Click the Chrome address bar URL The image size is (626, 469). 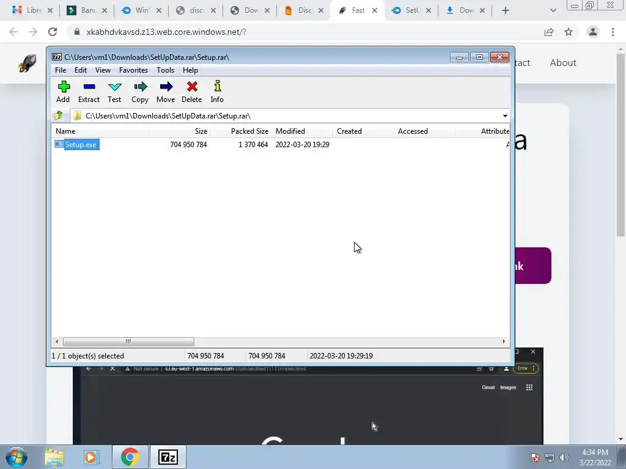tap(166, 32)
